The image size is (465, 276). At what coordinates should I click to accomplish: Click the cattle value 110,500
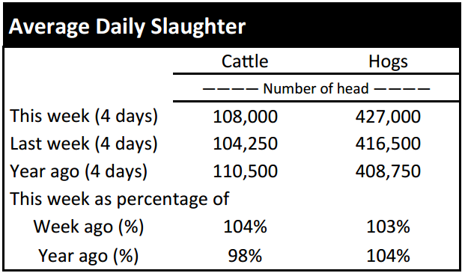click(x=246, y=171)
